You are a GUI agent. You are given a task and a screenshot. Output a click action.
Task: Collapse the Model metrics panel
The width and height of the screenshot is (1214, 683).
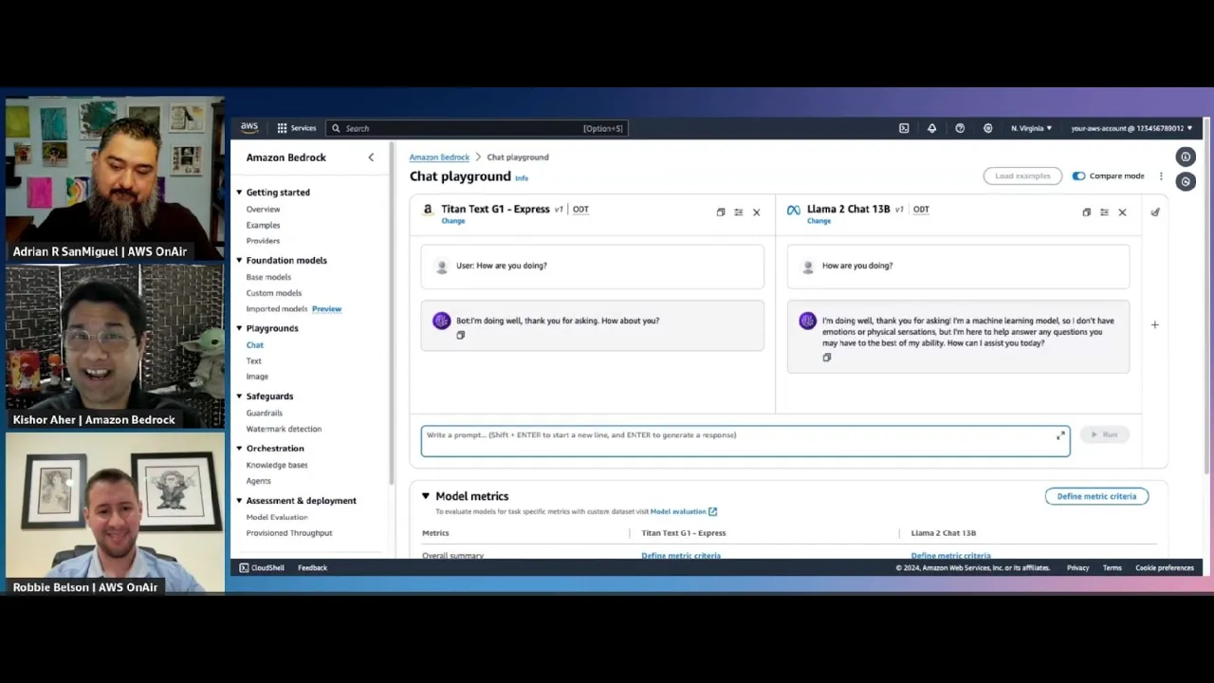pyautogui.click(x=426, y=496)
